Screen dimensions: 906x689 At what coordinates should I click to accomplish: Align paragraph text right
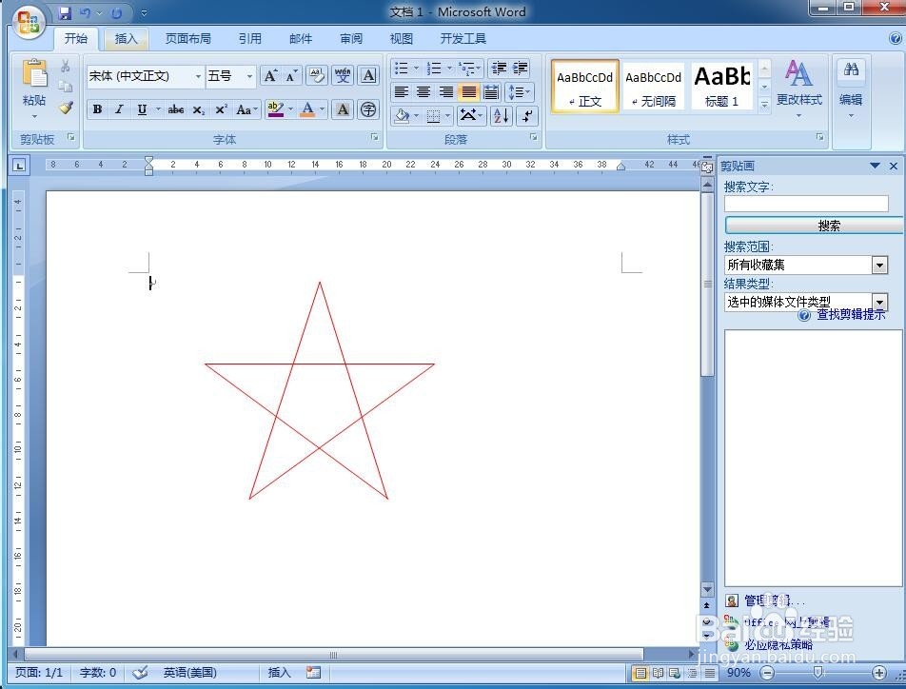pos(446,92)
